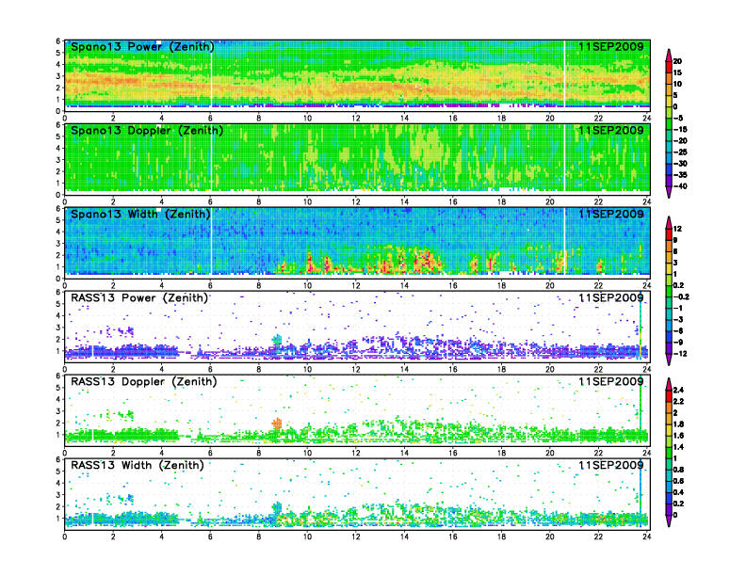Viewport: 746px width, 576px height.
Task: Click the '-9' colorbar label
Action: tap(678, 343)
